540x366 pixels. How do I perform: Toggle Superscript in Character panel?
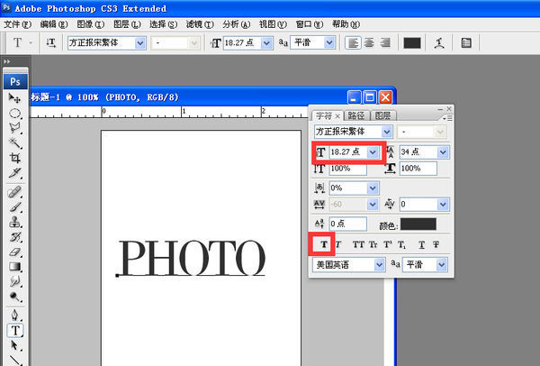pyautogui.click(x=387, y=244)
